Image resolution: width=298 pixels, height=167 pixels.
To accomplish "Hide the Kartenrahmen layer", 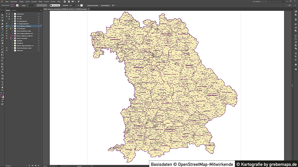I will (7, 14).
